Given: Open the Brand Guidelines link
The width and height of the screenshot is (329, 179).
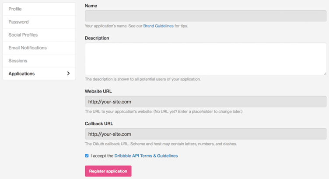Looking at the screenshot, I should pos(158,26).
